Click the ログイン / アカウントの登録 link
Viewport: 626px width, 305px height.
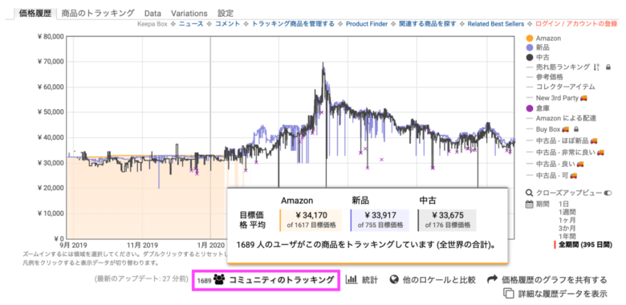pos(576,24)
